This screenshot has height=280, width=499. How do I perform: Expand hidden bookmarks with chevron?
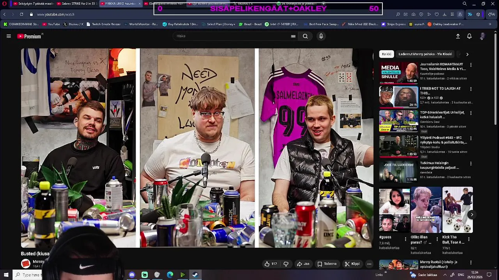[x=490, y=24]
